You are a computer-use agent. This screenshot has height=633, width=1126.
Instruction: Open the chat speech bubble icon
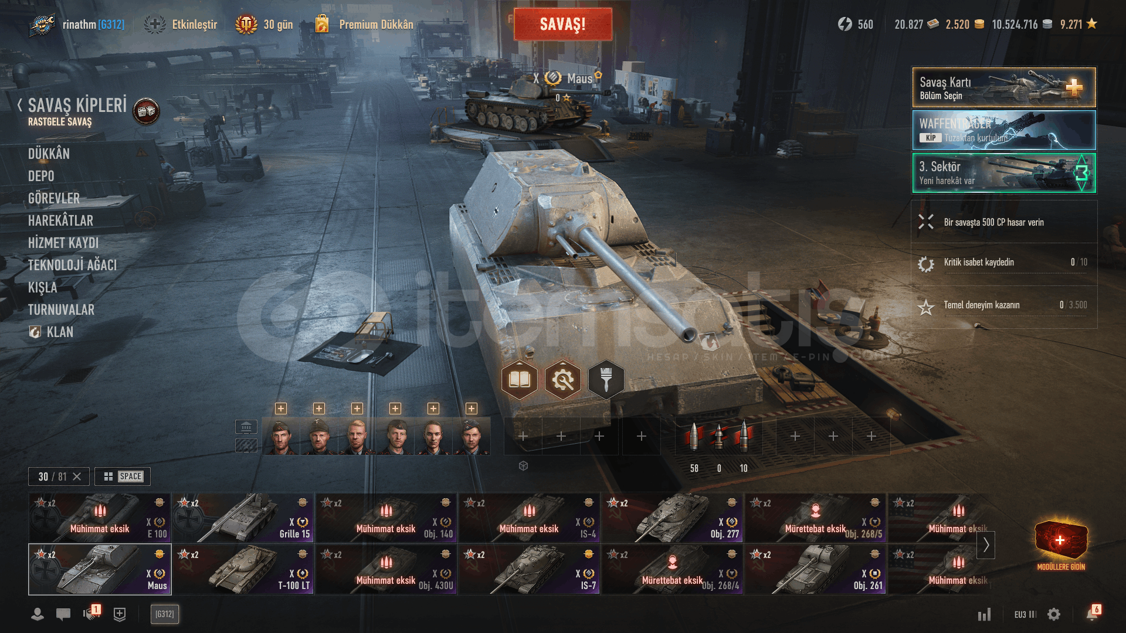[x=63, y=614]
